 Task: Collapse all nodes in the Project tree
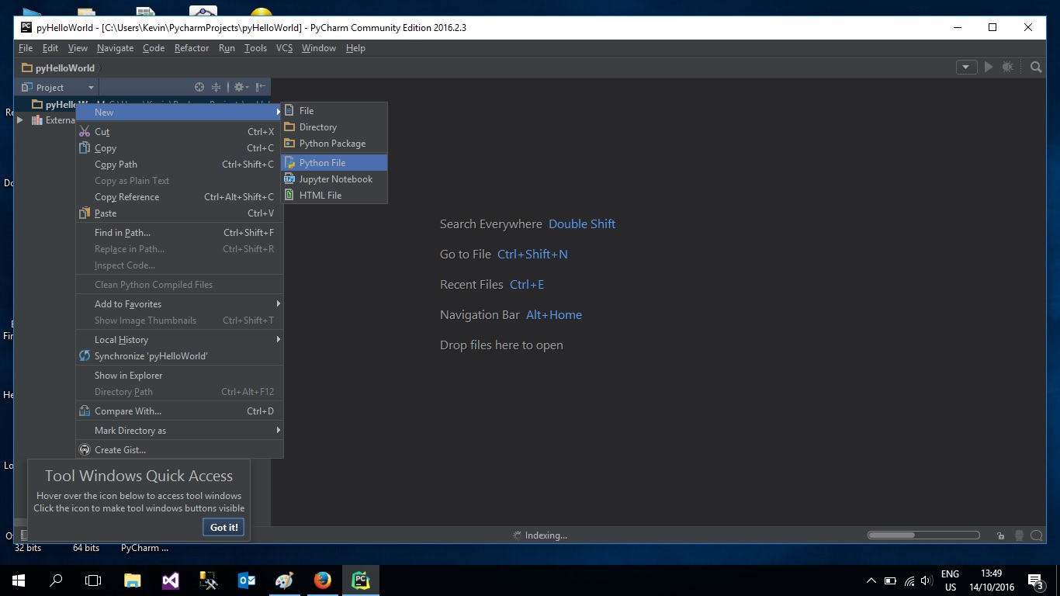pyautogui.click(x=217, y=86)
